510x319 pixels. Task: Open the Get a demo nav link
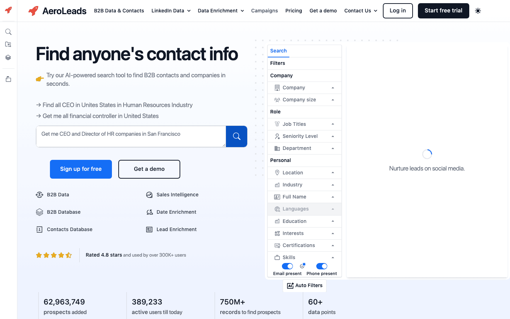tap(323, 11)
